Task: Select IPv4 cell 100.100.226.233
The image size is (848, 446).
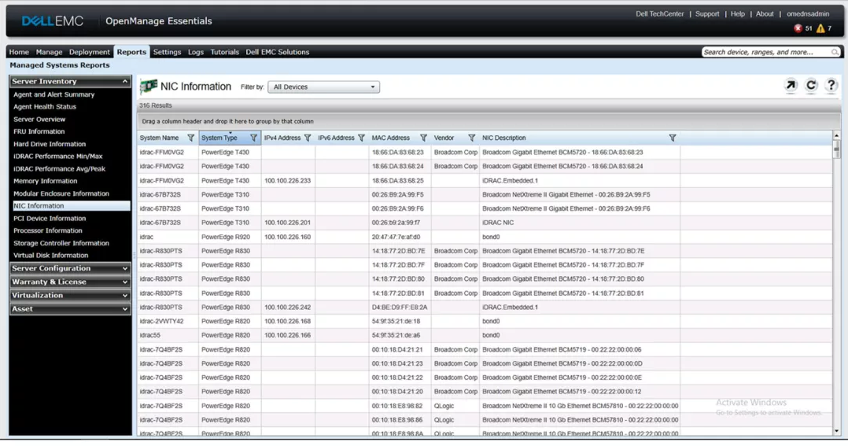Action: tap(288, 181)
